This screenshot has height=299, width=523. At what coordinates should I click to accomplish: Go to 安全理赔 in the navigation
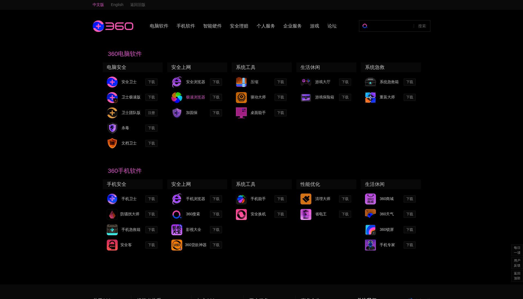[x=239, y=26]
